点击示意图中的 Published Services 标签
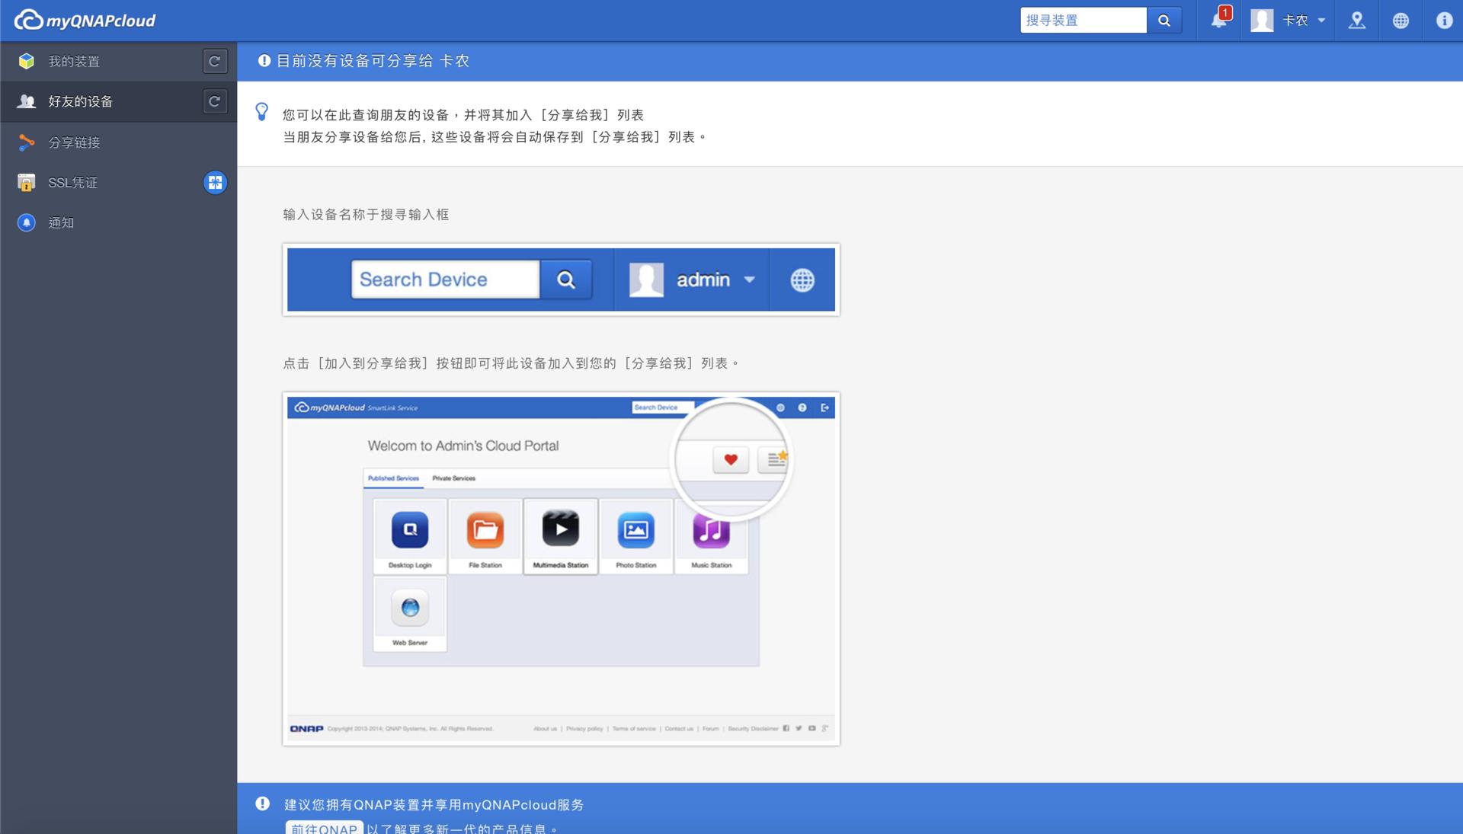This screenshot has width=1463, height=834. (393, 478)
